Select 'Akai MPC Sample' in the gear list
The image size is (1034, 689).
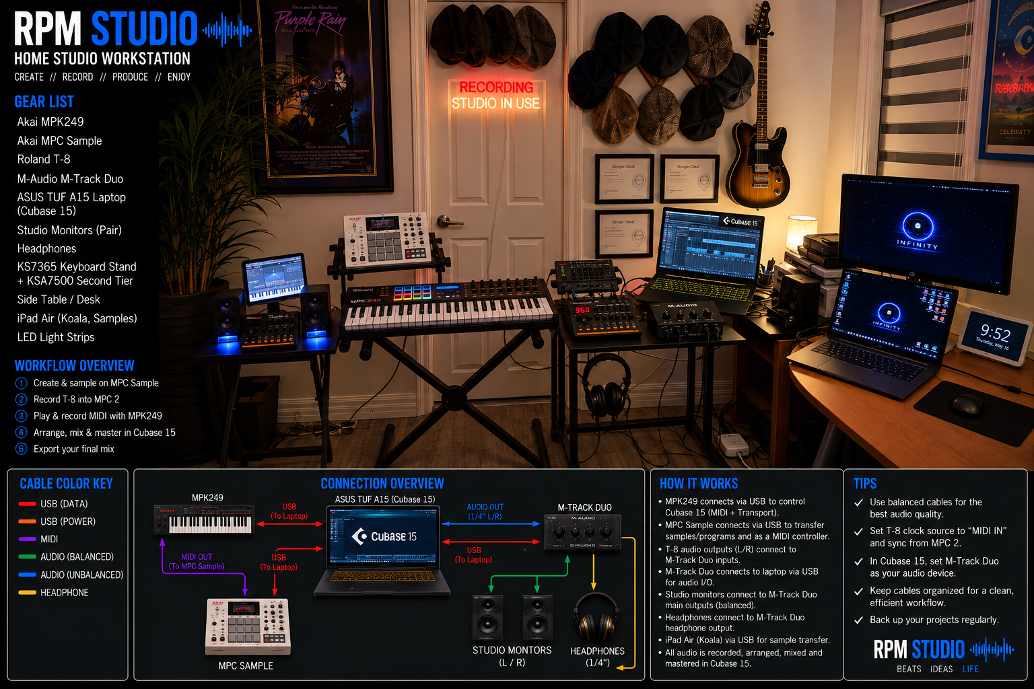coord(60,141)
